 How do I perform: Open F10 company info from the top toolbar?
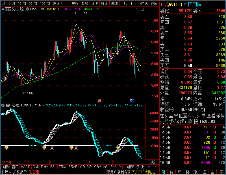pyautogui.click(x=124, y=3)
